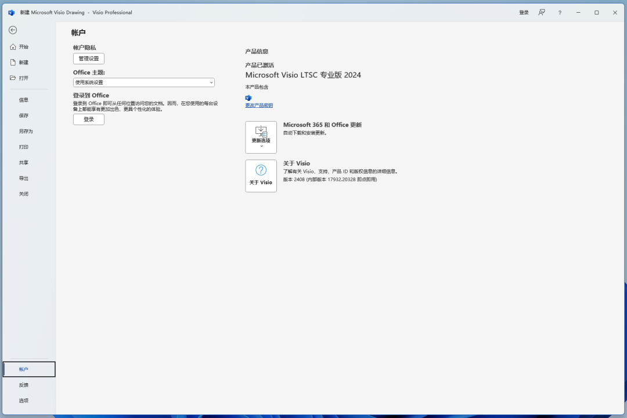Click the 产品已激活 status text
Viewport: 627px width, 418px height.
click(x=260, y=65)
